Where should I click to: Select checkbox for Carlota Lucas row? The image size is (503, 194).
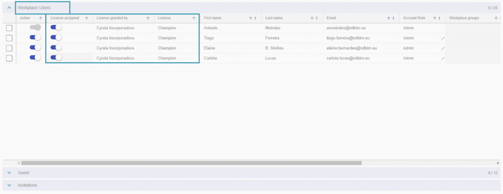pyautogui.click(x=9, y=58)
